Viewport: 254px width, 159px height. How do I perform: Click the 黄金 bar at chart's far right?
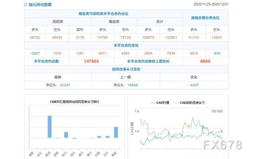116,132
